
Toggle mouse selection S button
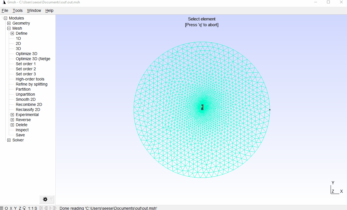coord(36,208)
